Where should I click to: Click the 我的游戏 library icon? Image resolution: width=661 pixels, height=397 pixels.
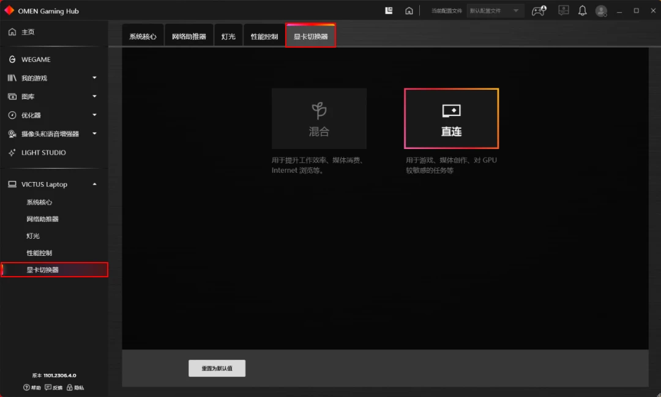point(12,78)
